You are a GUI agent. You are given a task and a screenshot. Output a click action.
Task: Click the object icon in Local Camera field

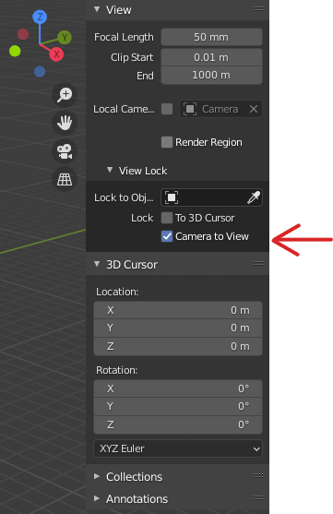click(190, 109)
